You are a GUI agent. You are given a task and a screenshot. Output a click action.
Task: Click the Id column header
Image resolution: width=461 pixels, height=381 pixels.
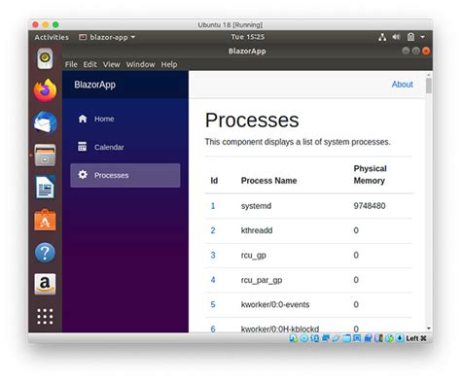point(214,181)
